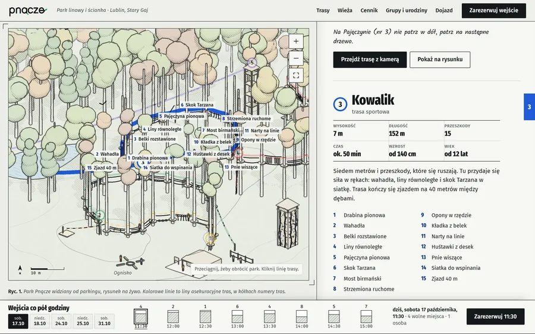Select date niedz. 25.10
The height and width of the screenshot is (334, 535).
point(83,321)
